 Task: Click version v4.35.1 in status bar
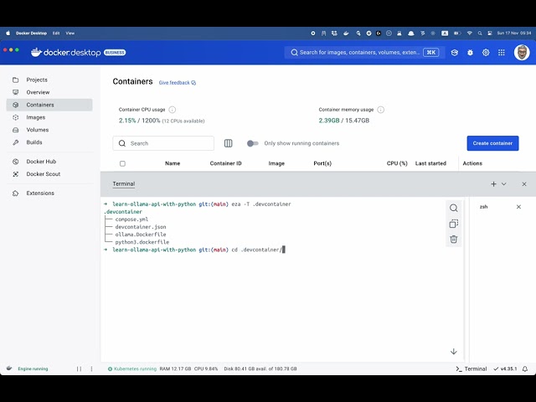coord(505,368)
